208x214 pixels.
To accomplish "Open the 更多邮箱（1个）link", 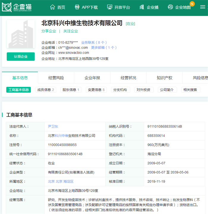I will tap(104, 48).
